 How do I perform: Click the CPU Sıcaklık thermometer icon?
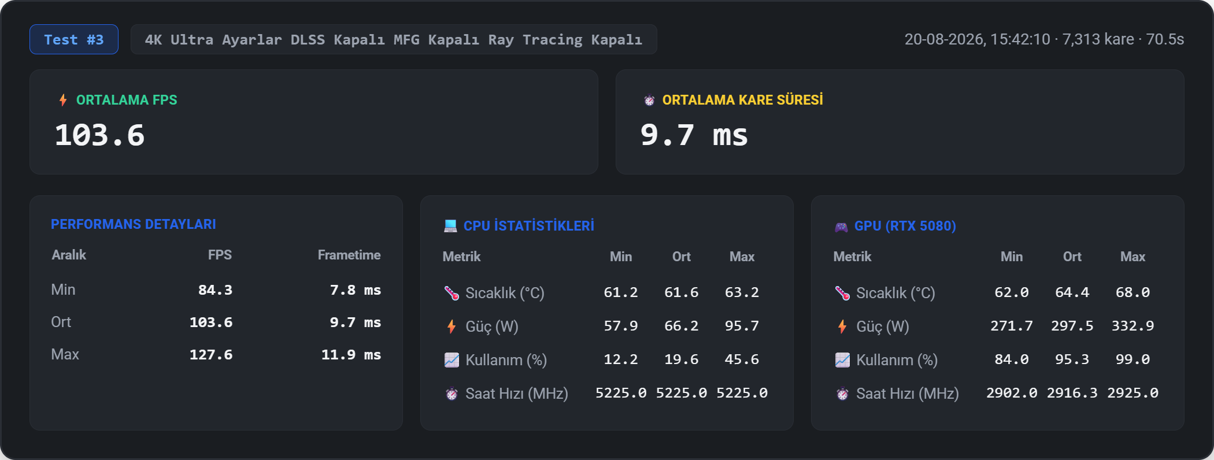451,293
